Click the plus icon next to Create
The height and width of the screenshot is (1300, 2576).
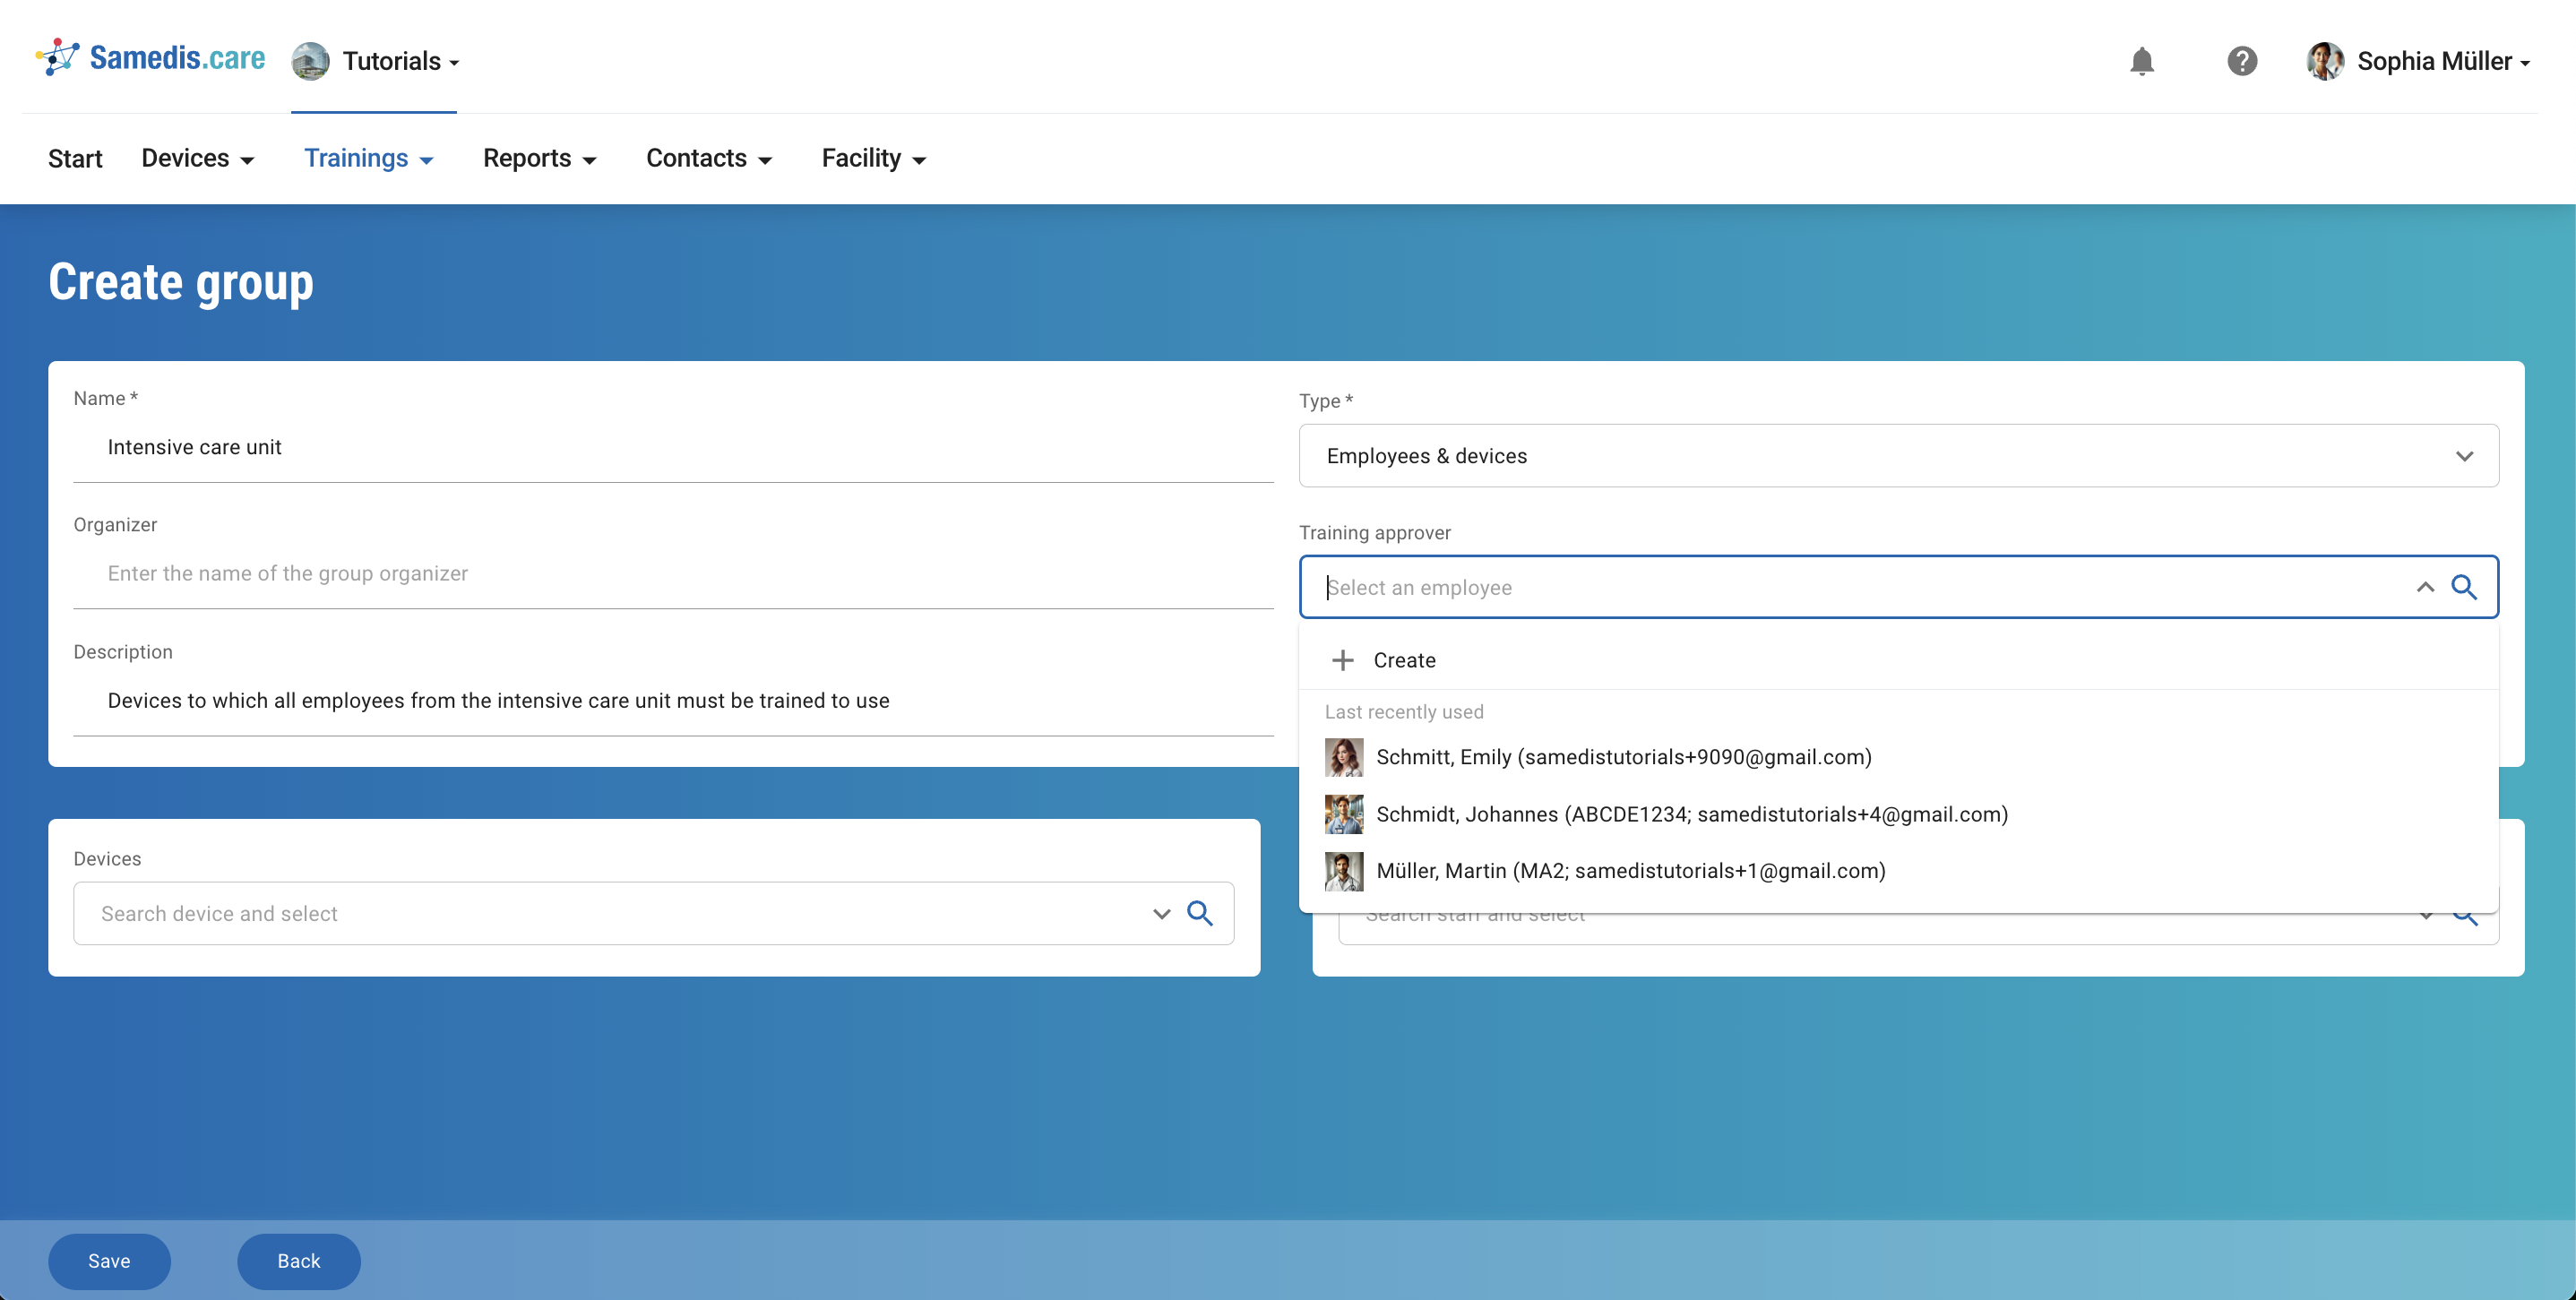(1342, 660)
